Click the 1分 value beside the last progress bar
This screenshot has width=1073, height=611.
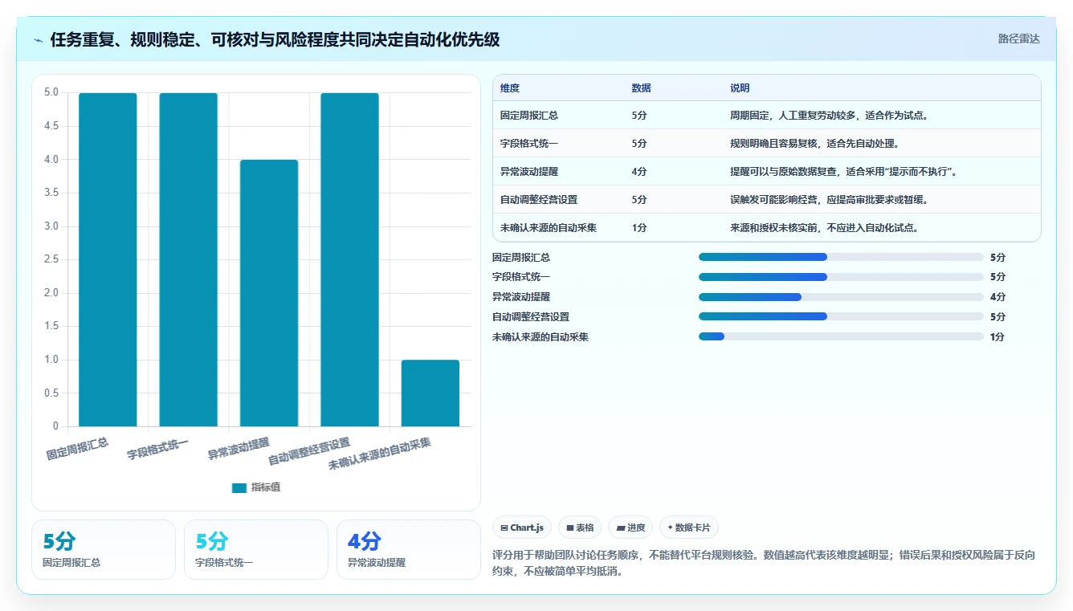[x=998, y=337]
